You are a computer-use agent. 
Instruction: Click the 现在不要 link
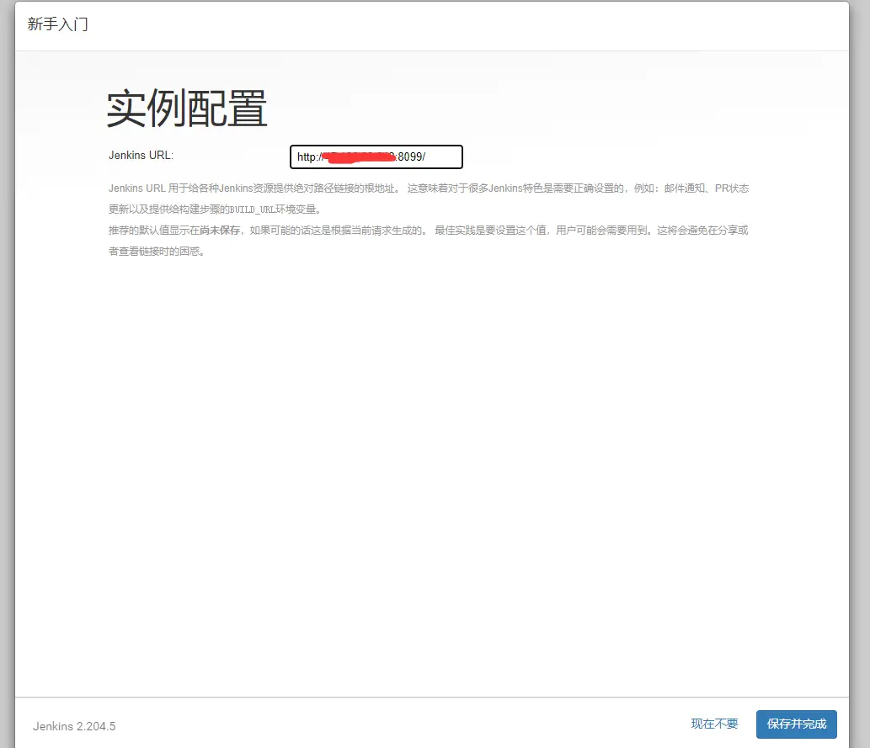click(x=714, y=724)
